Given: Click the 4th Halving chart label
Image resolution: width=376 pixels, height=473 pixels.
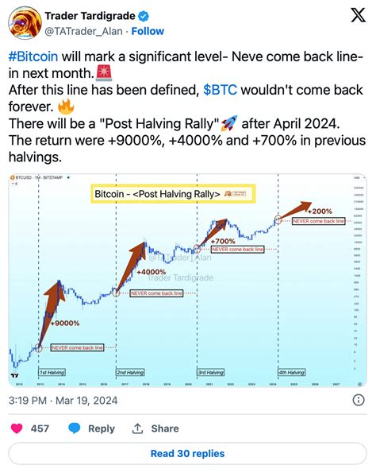Looking at the screenshot, I should point(291,372).
